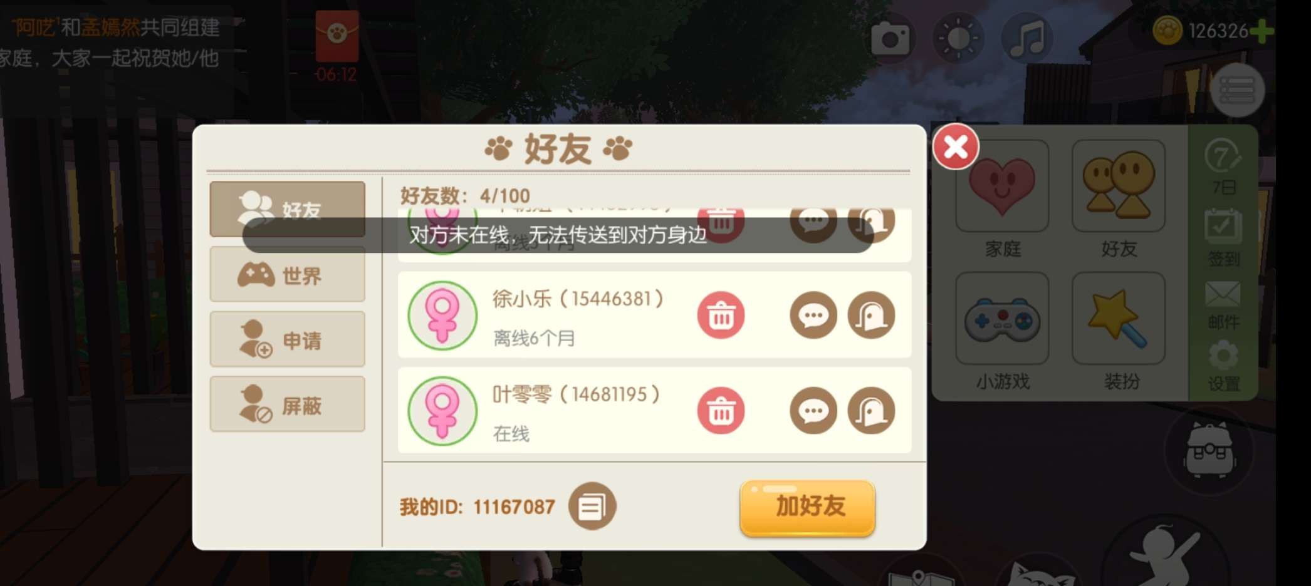The image size is (1311, 586).
Task: Select the 好友 tab in sidebar
Action: click(x=288, y=209)
